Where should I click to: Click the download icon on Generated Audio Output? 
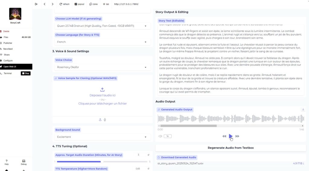[x=303, y=109]
